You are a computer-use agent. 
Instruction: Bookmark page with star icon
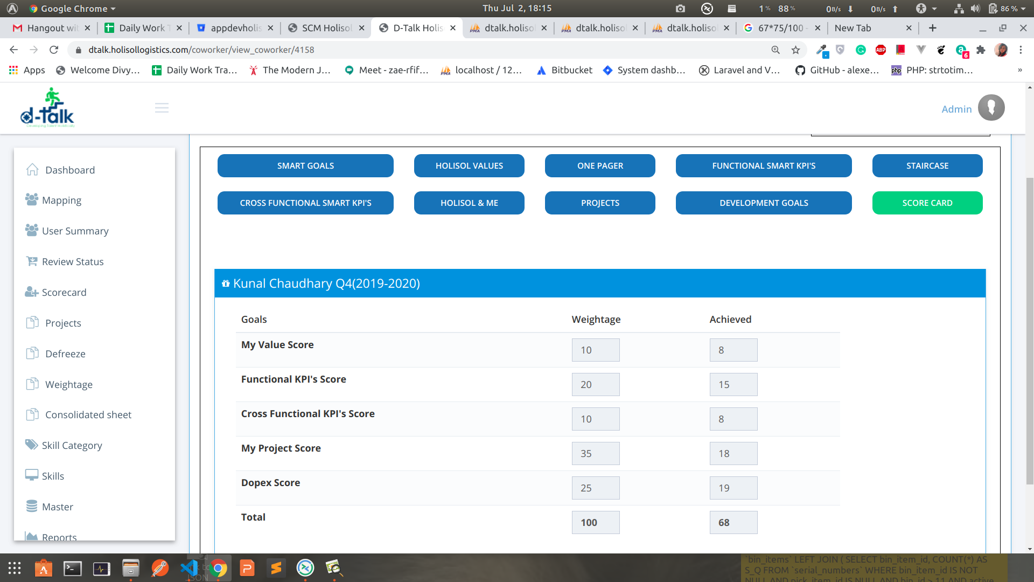click(795, 50)
